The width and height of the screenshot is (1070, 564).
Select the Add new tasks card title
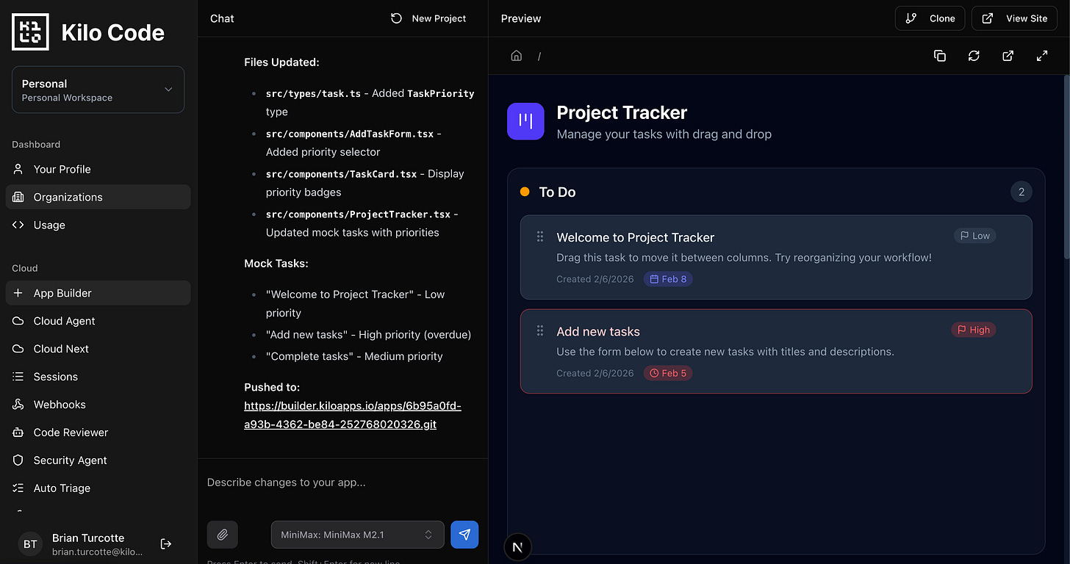pyautogui.click(x=598, y=331)
